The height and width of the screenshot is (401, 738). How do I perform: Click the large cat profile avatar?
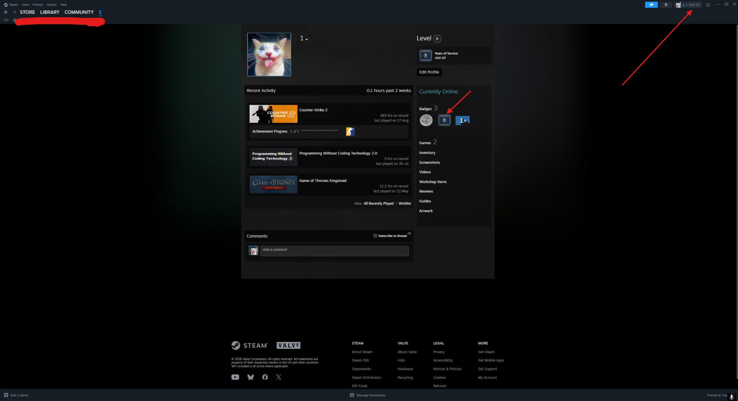[269, 55]
